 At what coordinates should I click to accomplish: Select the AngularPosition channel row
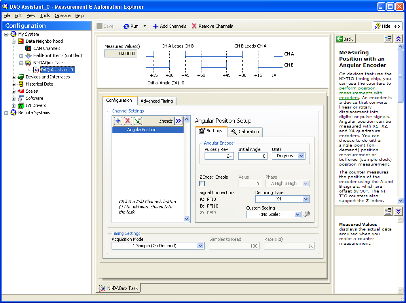click(x=148, y=130)
